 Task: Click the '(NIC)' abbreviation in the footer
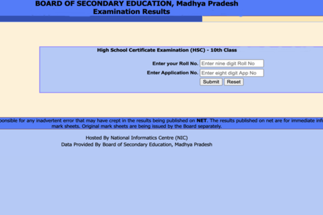pyautogui.click(x=181, y=138)
